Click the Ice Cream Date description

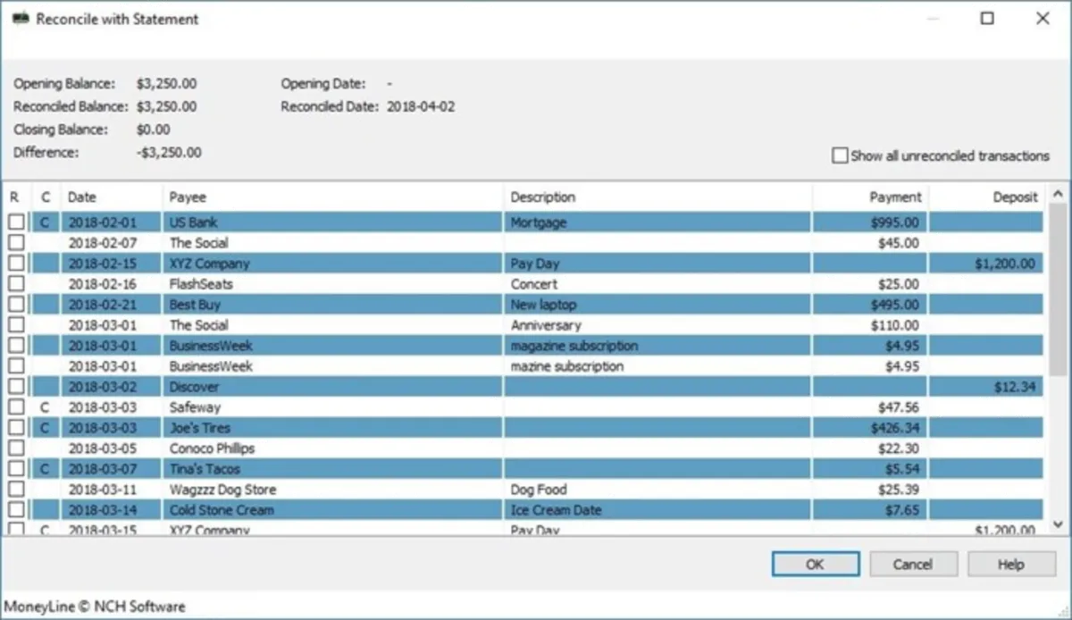click(556, 510)
